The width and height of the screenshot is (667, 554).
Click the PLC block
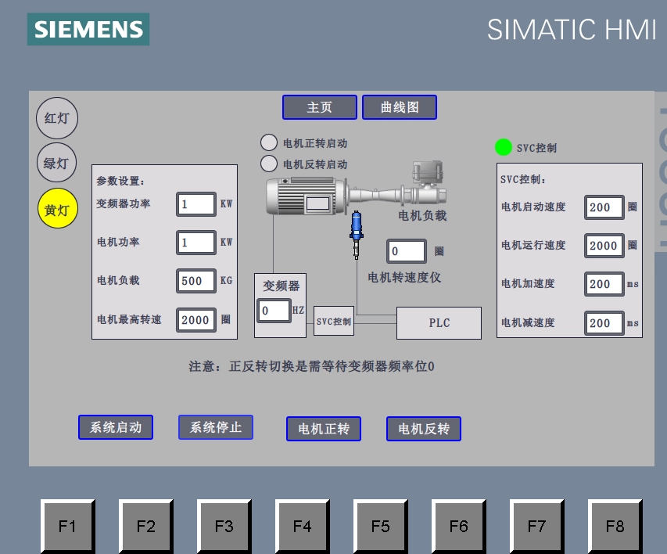coord(439,323)
